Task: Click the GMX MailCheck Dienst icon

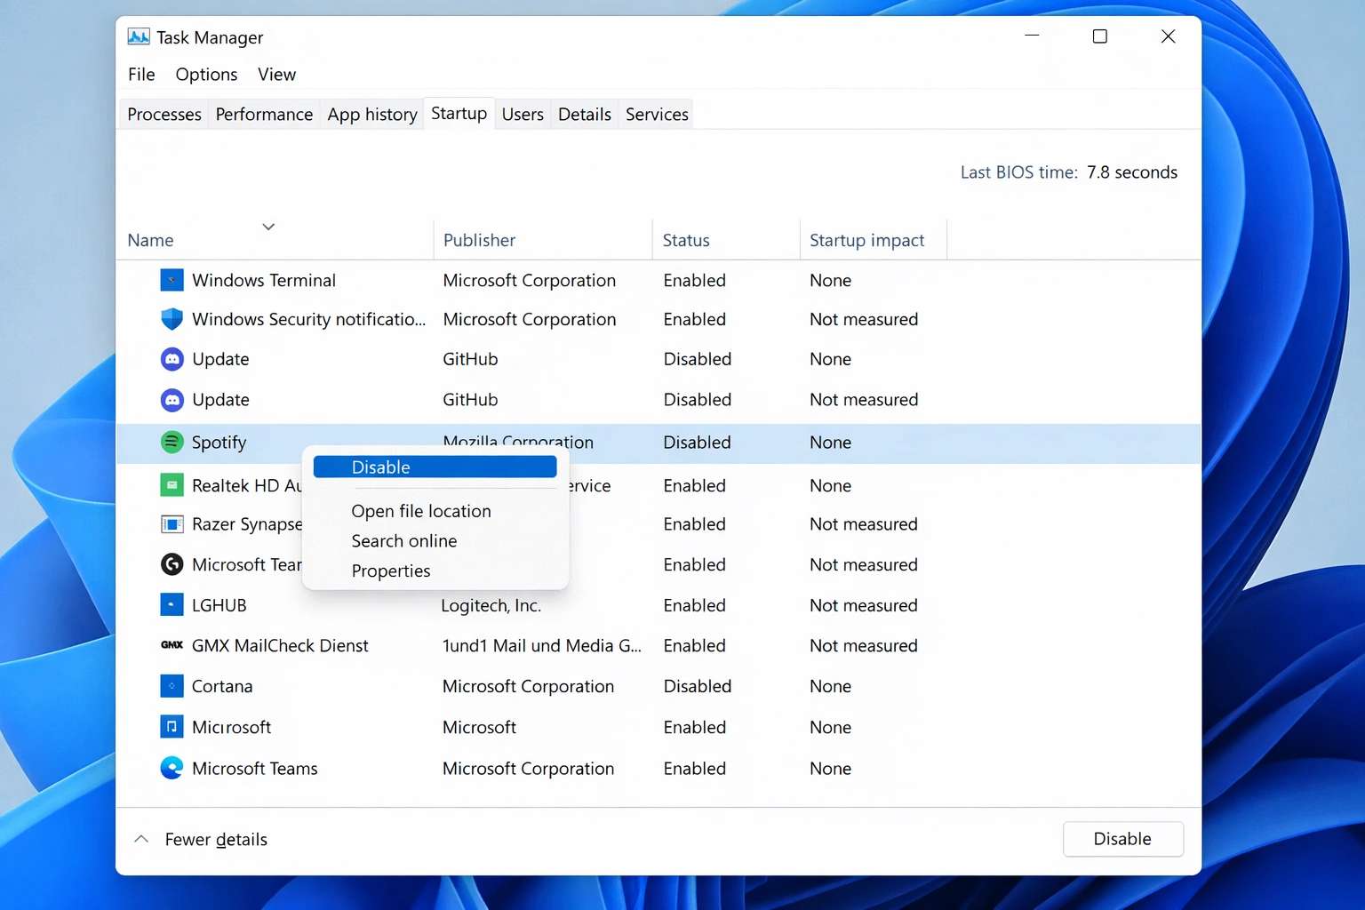Action: pyautogui.click(x=172, y=645)
